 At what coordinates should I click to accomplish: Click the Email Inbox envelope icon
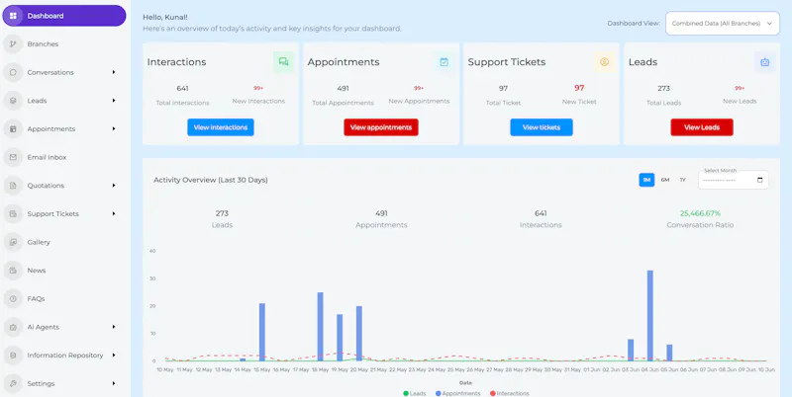(13, 157)
